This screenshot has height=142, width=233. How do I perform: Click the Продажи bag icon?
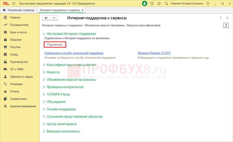(5, 40)
